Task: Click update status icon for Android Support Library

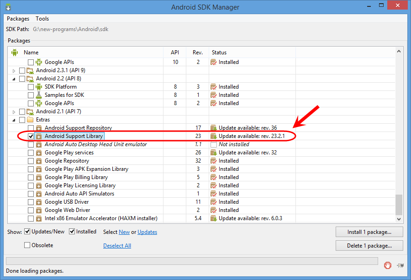Action: tap(214, 136)
